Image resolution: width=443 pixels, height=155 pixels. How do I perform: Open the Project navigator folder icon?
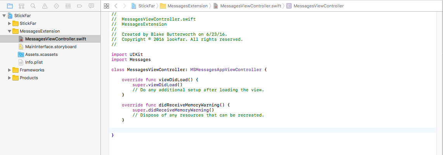(10, 6)
